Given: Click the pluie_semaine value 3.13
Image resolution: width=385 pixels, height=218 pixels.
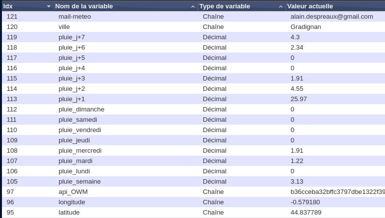Looking at the screenshot, I should [297, 181].
